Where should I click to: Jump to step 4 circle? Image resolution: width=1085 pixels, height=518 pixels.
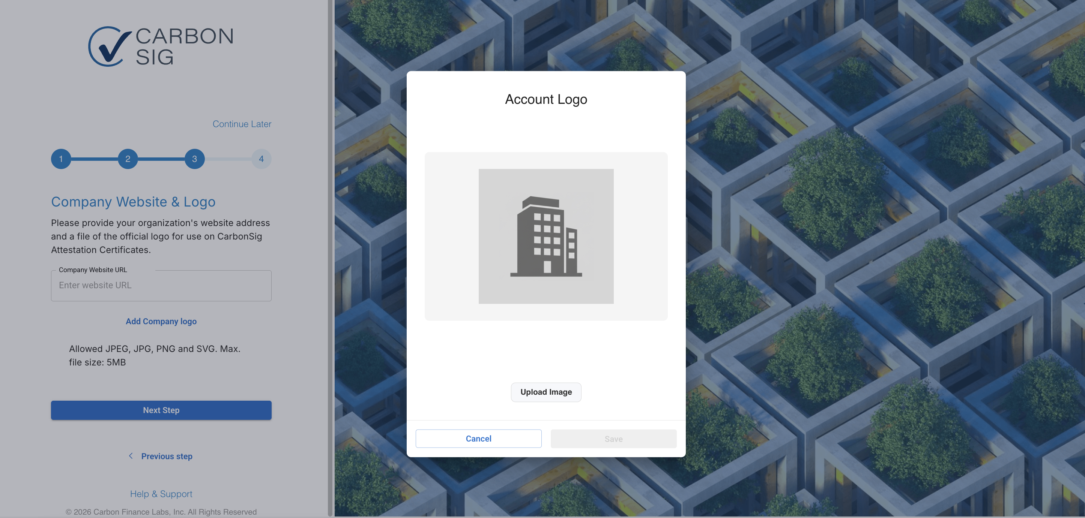coord(261,159)
